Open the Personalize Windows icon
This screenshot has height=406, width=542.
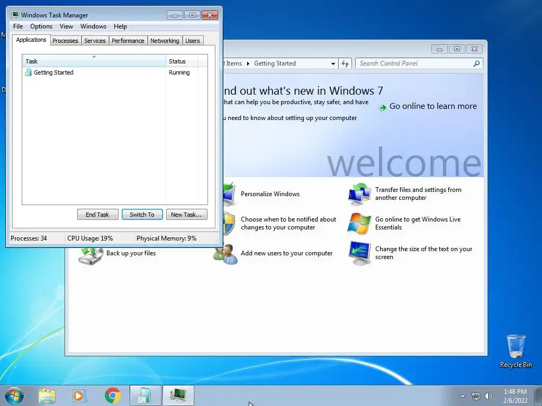tap(229, 194)
